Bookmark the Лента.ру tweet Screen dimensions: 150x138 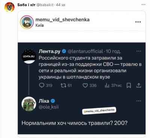129,85
